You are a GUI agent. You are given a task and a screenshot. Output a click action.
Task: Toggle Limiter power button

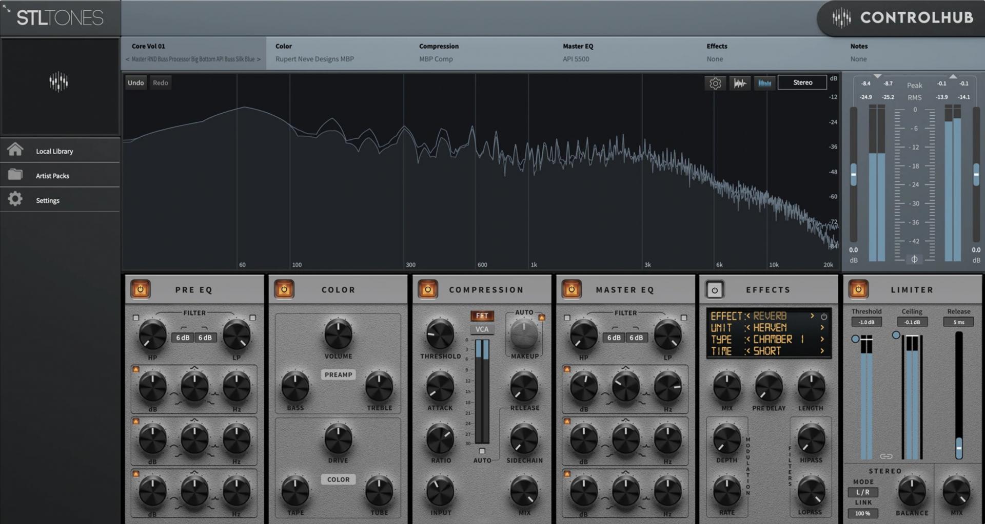click(x=858, y=289)
